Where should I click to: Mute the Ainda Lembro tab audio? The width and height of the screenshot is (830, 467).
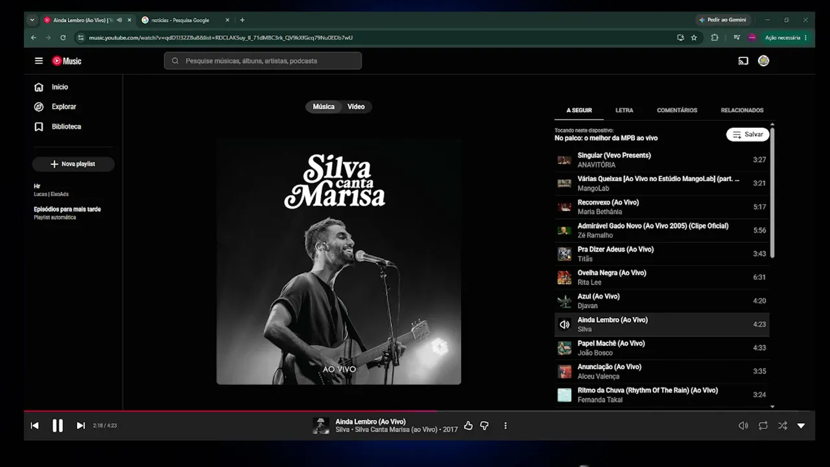[119, 20]
